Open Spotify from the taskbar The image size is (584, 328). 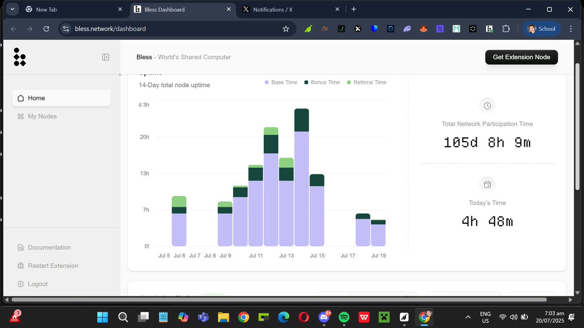(344, 317)
